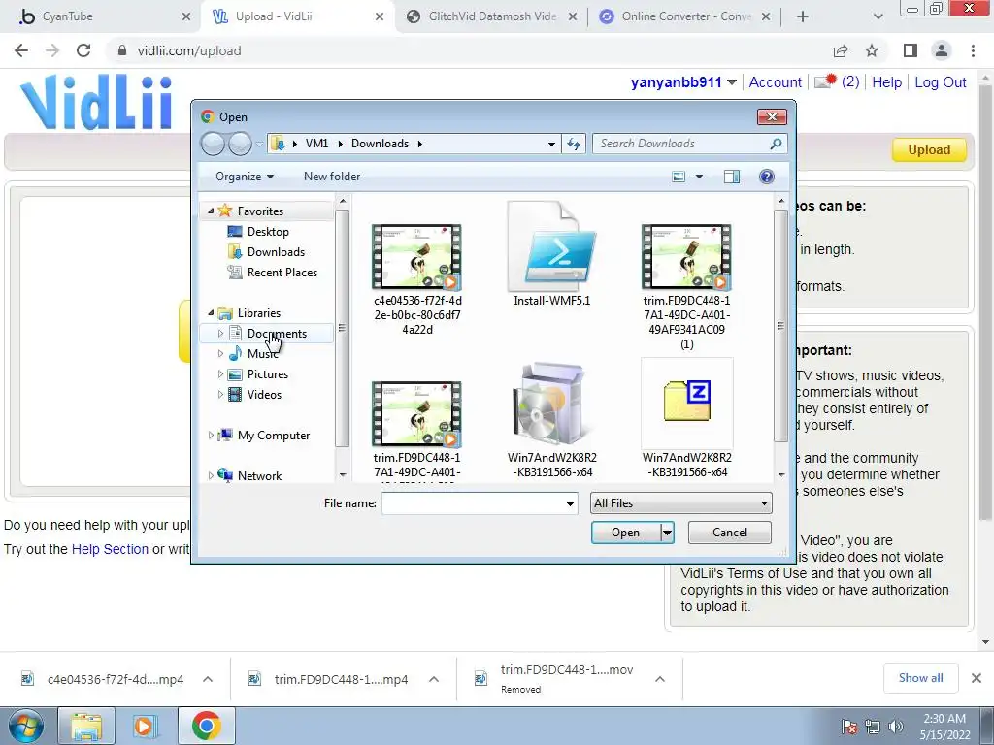Select the Win7AndW2K8R2 installer package icon
This screenshot has width=994, height=745.
tap(551, 404)
